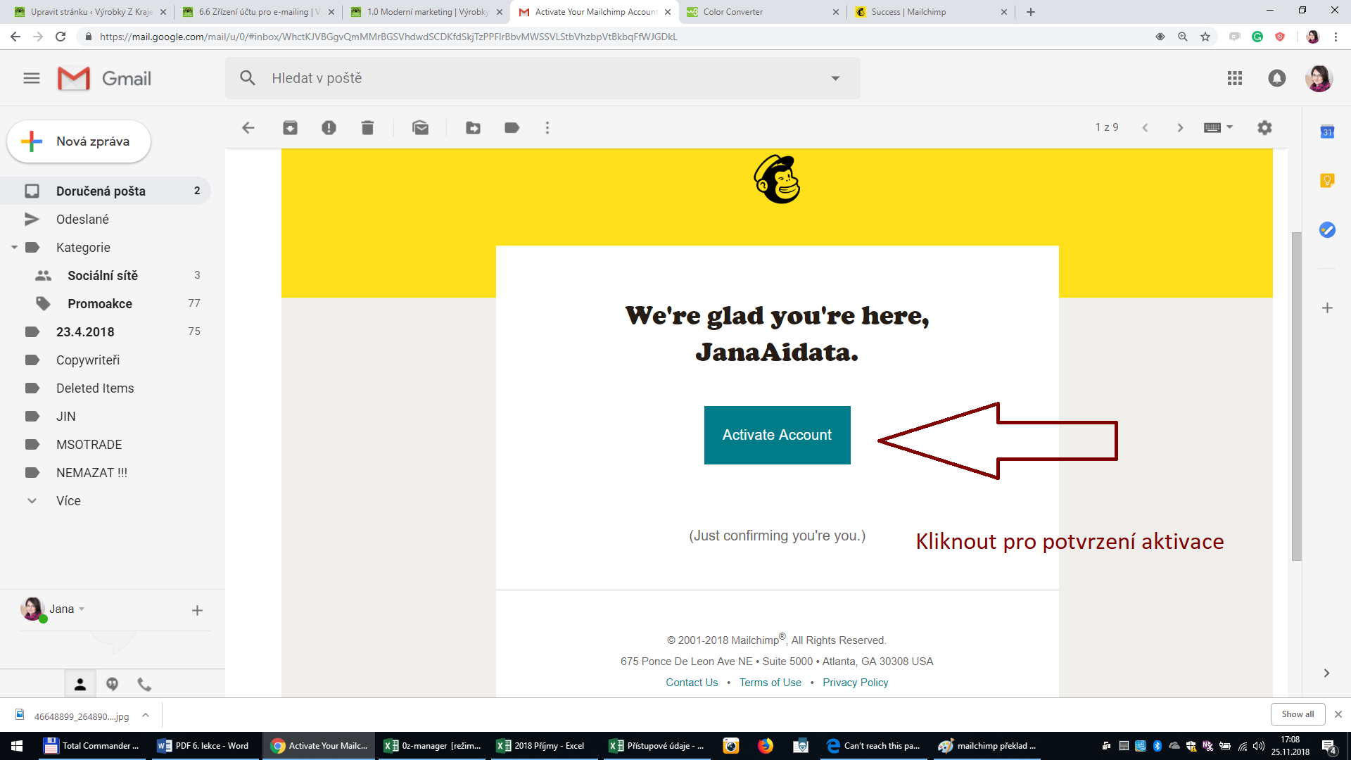
Task: Open Windows Start menu
Action: point(17,746)
